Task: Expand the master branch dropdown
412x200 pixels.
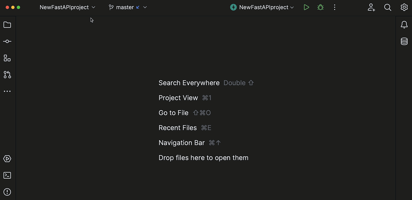Action: [x=145, y=7]
